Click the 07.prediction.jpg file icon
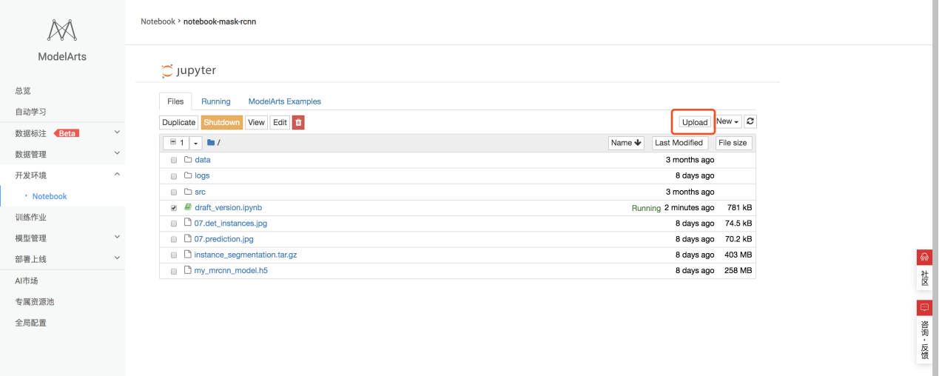 coord(188,239)
